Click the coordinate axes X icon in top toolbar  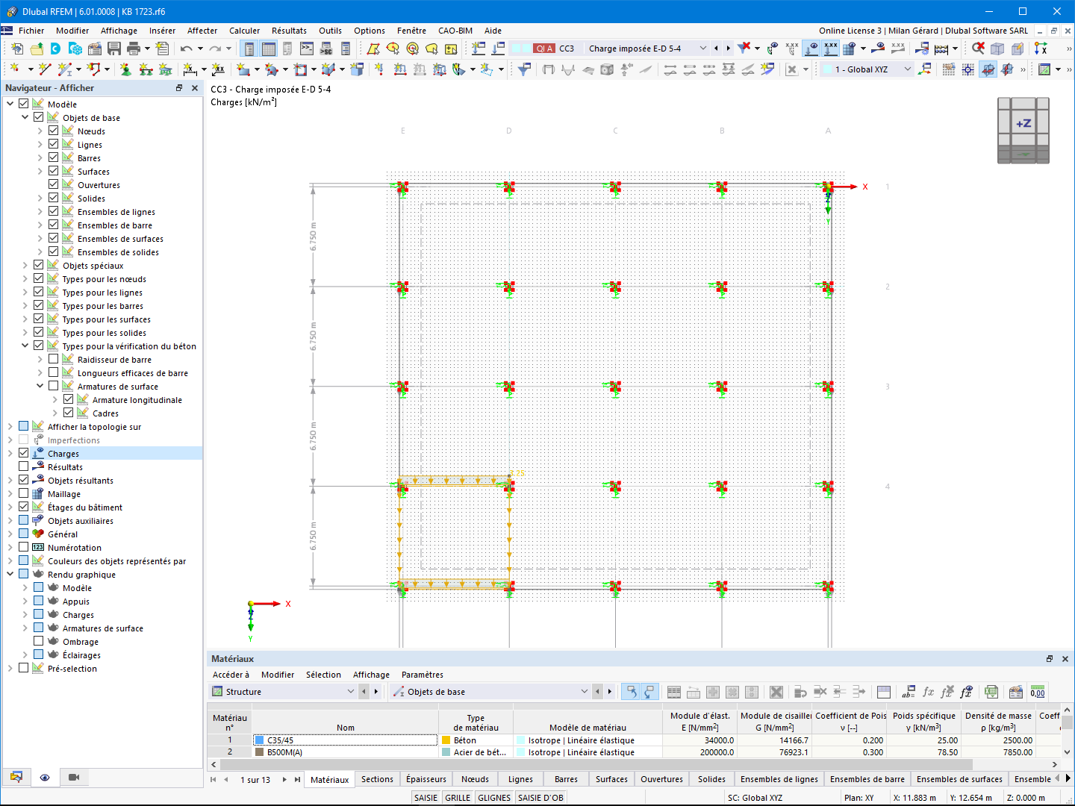click(x=1041, y=49)
